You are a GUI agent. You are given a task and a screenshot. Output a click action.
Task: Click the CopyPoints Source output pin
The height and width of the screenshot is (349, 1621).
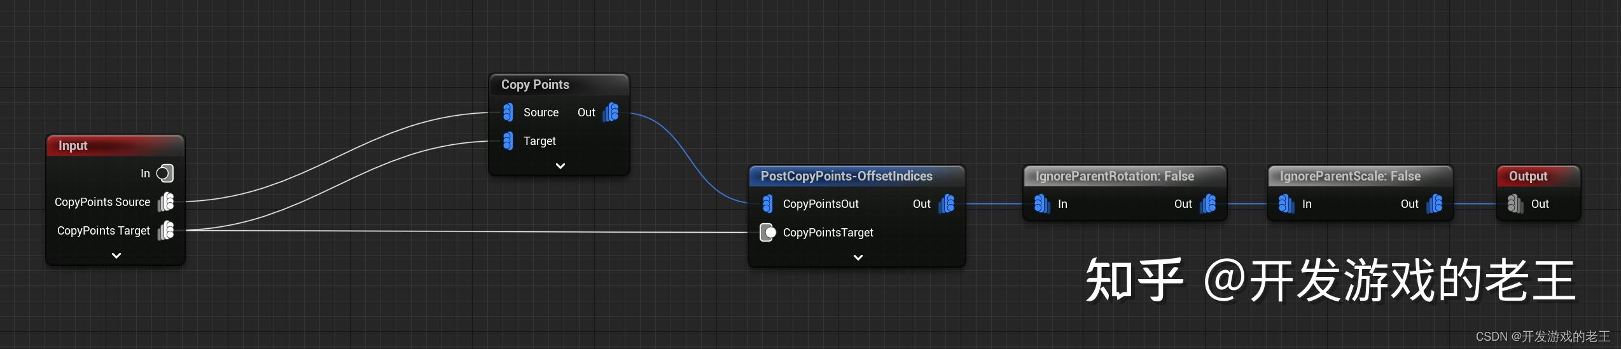tap(166, 202)
